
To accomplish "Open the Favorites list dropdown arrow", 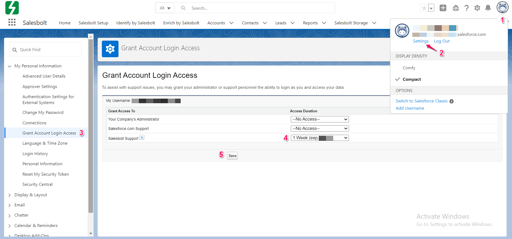I will [431, 8].
